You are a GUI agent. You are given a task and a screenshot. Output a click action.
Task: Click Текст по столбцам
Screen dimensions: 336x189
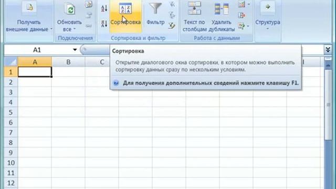pos(195,16)
